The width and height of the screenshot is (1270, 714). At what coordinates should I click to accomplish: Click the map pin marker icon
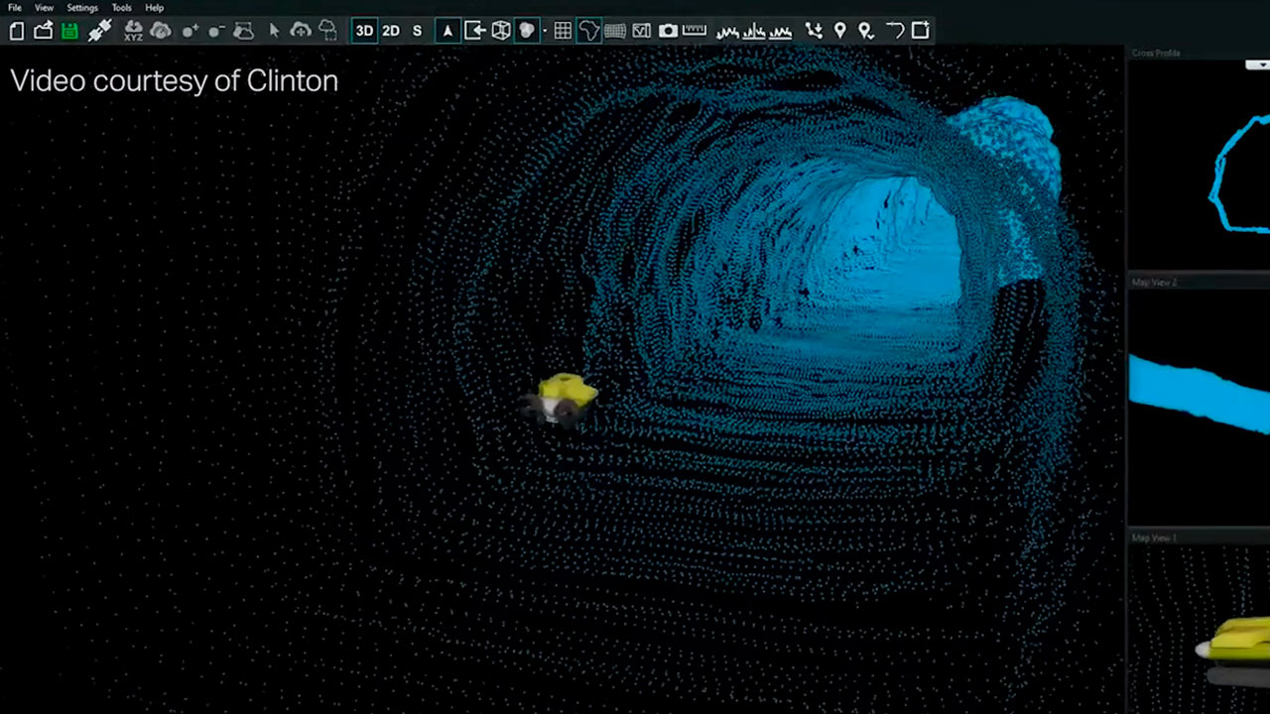(x=840, y=31)
